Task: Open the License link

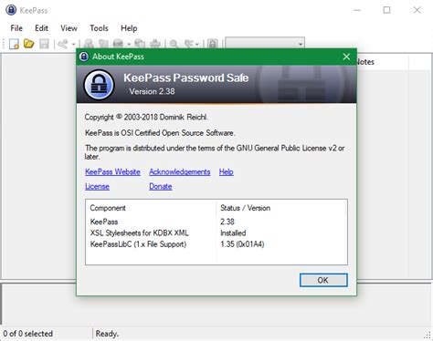Action: click(x=97, y=186)
